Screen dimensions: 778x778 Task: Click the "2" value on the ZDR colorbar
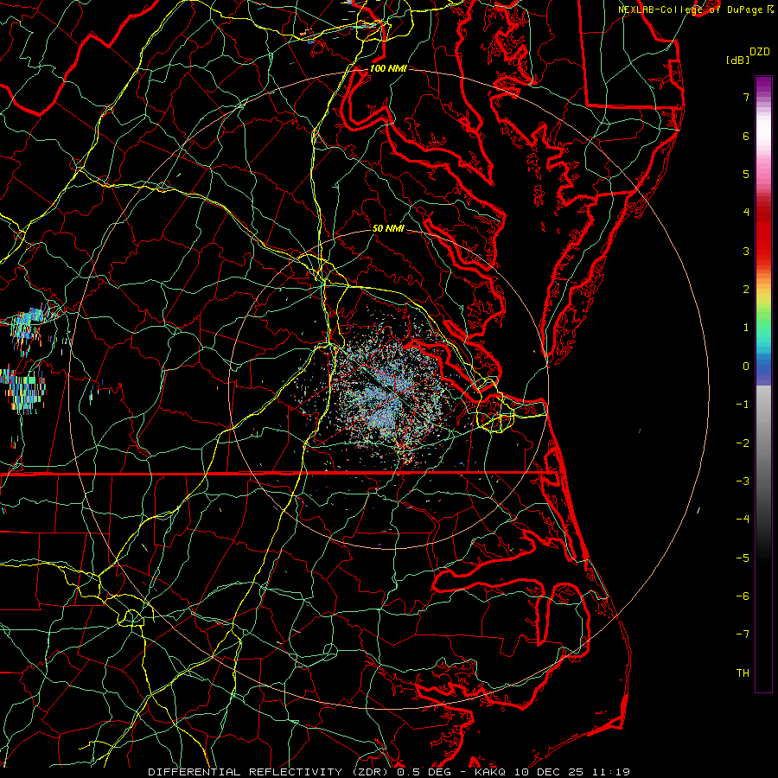[746, 290]
